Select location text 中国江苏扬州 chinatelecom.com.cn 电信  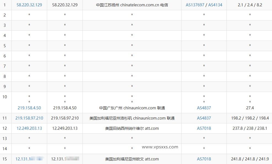point(132,5)
